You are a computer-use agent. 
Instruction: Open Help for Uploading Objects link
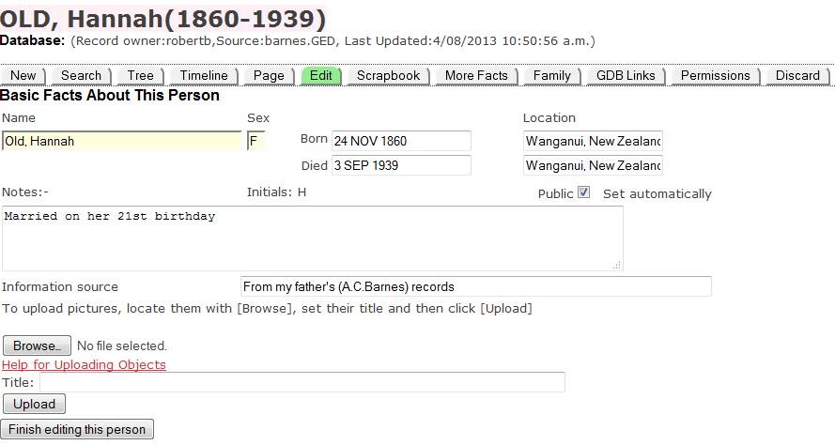point(84,364)
